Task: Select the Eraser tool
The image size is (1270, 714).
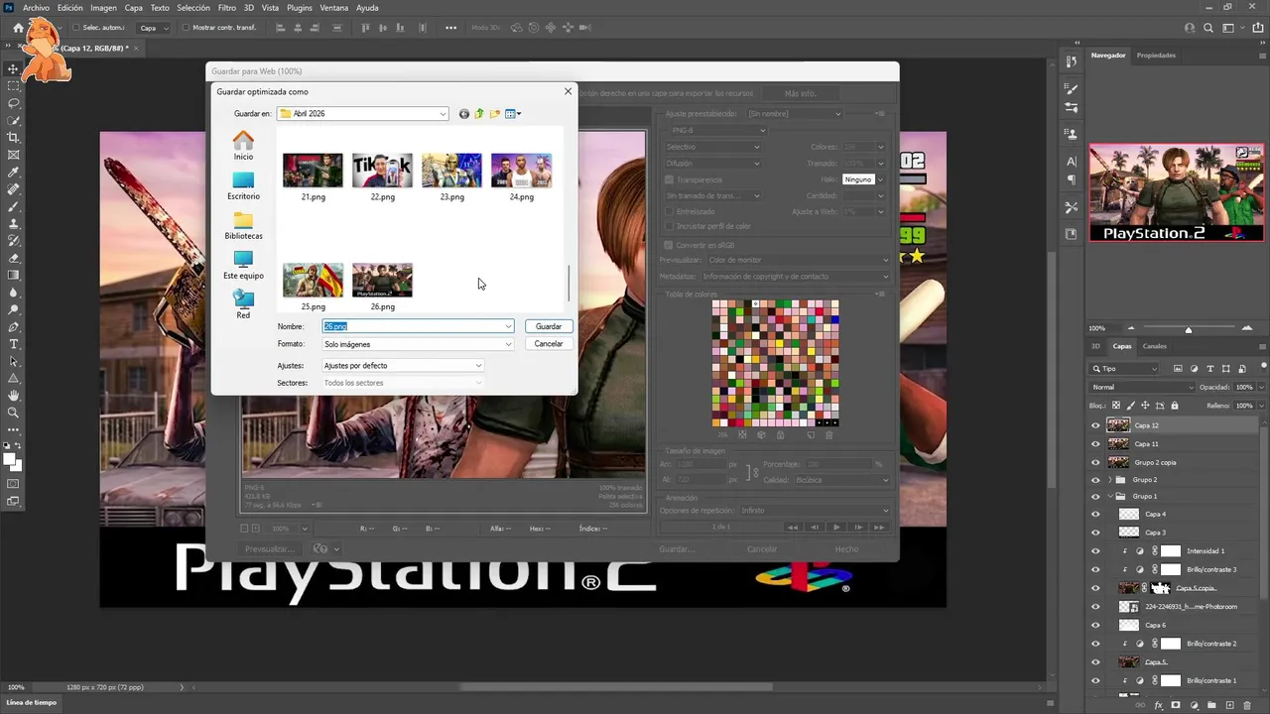Action: (14, 258)
